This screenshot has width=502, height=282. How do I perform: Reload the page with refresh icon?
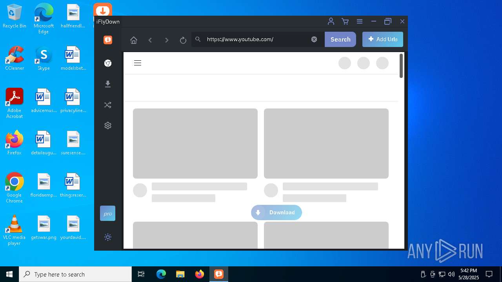click(183, 40)
